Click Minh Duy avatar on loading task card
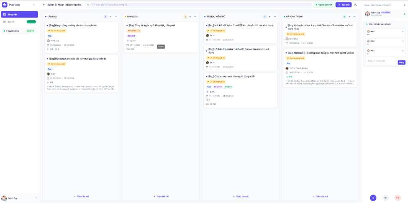The width and height of the screenshot is (408, 203). pos(48,41)
